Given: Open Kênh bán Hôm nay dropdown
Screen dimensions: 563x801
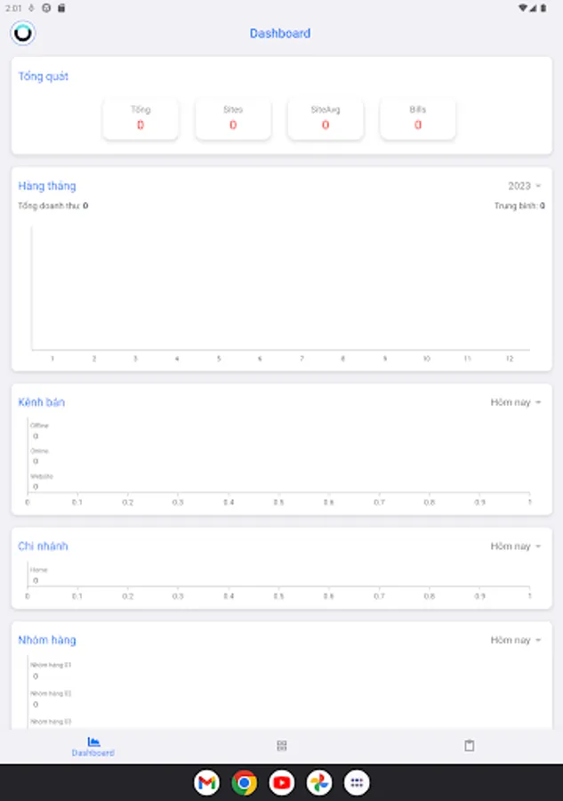Looking at the screenshot, I should point(516,402).
